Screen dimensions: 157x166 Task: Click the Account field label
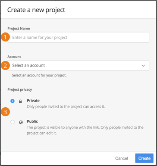click(14, 57)
